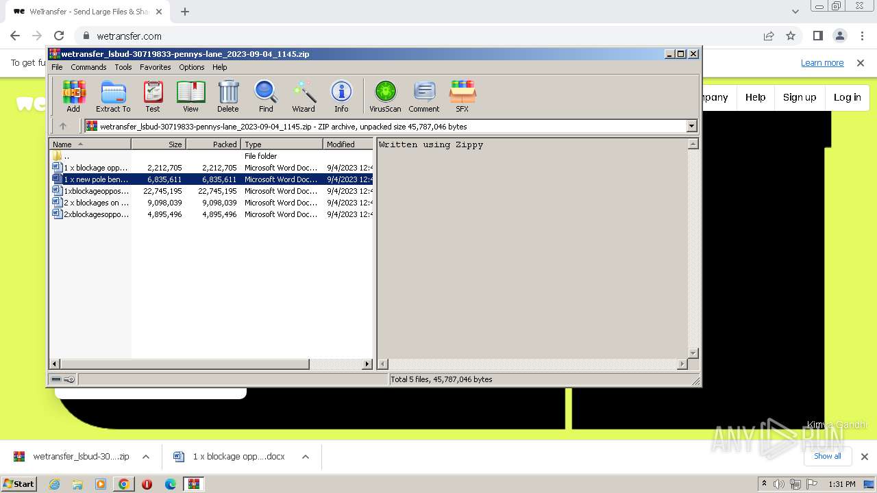Click Sign up on WeTransfer
Image resolution: width=877 pixels, height=493 pixels.
coord(800,97)
